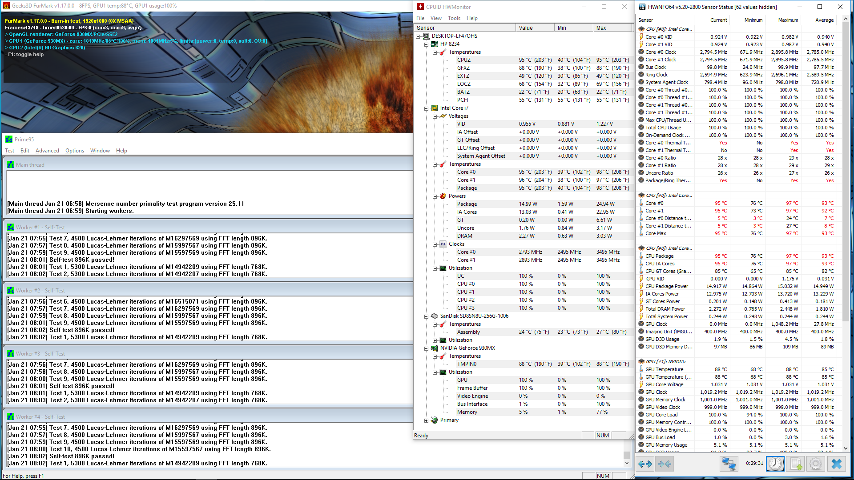The width and height of the screenshot is (854, 480).
Task: Click HWiNFO scrollbar up arrow
Action: (x=846, y=20)
